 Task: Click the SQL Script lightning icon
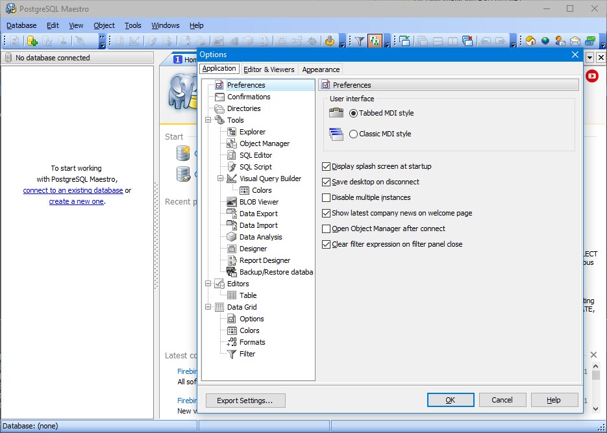pyautogui.click(x=232, y=167)
